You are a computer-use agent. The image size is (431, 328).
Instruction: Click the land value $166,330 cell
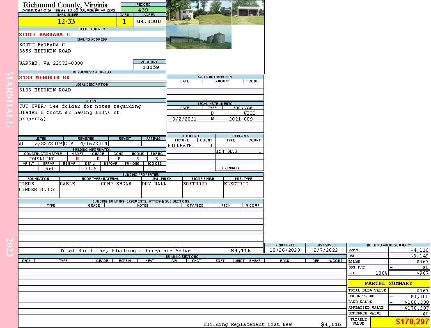(408, 302)
